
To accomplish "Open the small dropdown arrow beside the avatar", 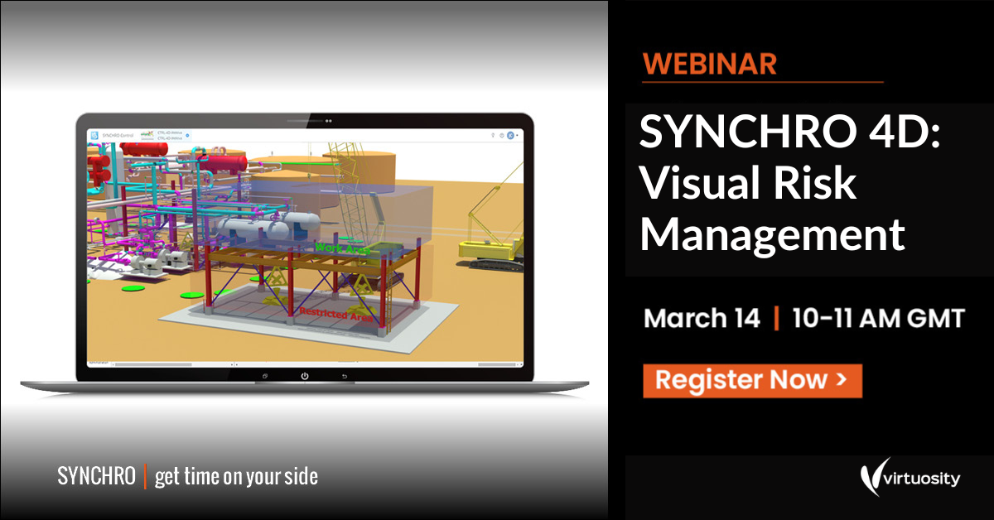I will point(517,135).
